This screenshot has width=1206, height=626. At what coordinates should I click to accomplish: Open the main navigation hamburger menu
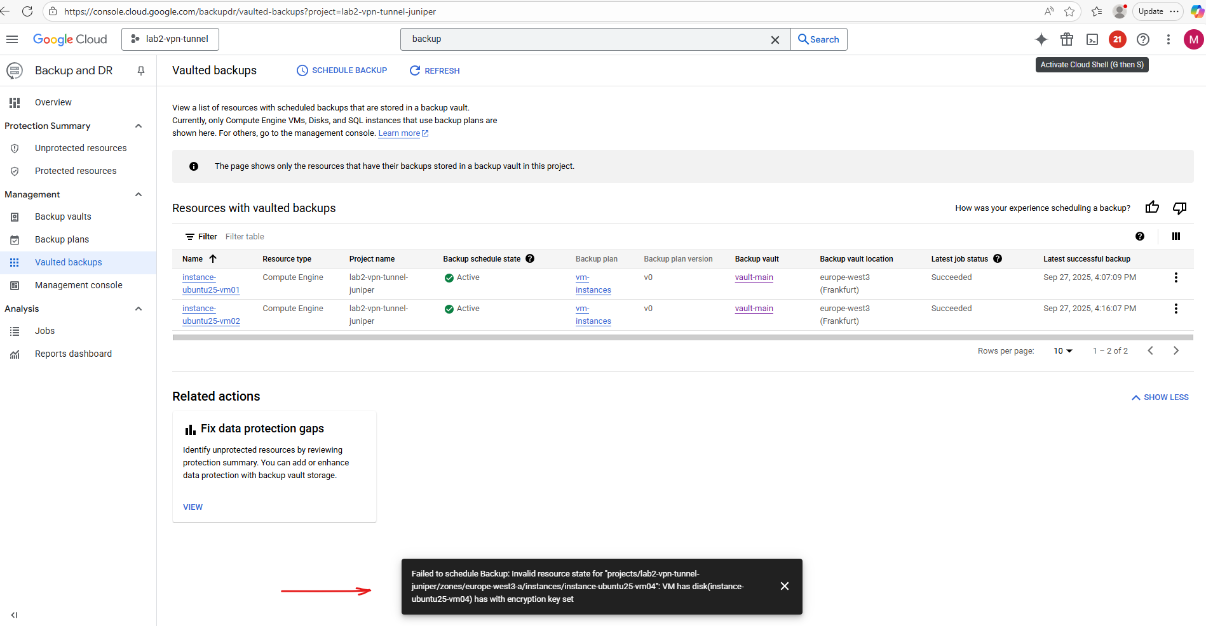(x=12, y=39)
